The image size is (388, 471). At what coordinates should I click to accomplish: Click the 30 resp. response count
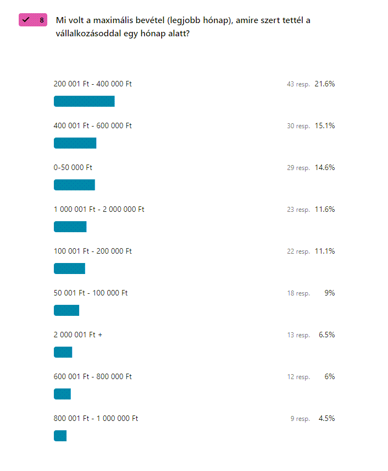[x=298, y=126]
